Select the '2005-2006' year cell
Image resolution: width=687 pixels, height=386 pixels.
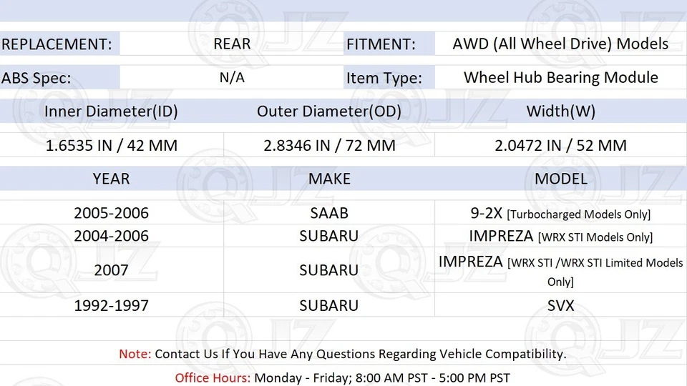[x=112, y=213]
